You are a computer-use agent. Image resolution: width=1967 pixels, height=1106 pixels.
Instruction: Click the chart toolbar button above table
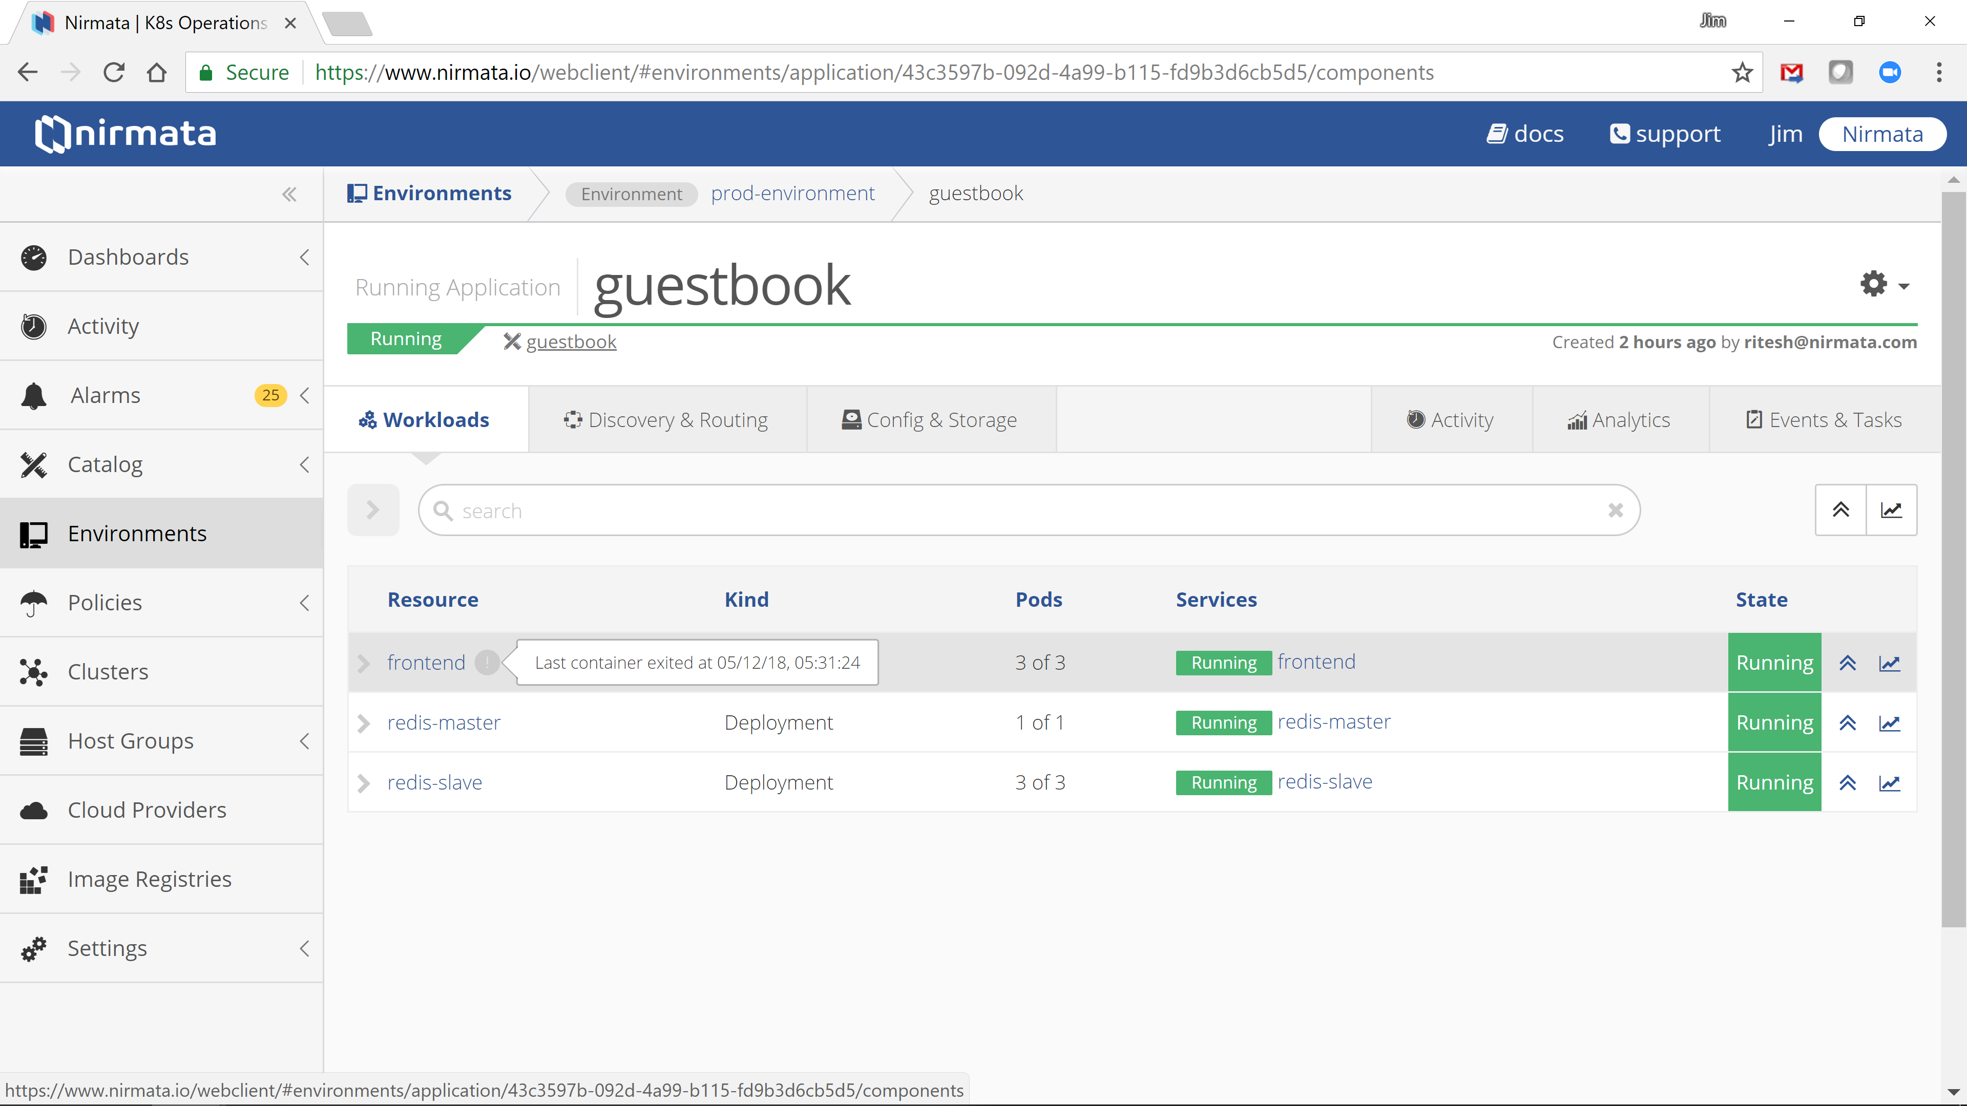tap(1891, 510)
